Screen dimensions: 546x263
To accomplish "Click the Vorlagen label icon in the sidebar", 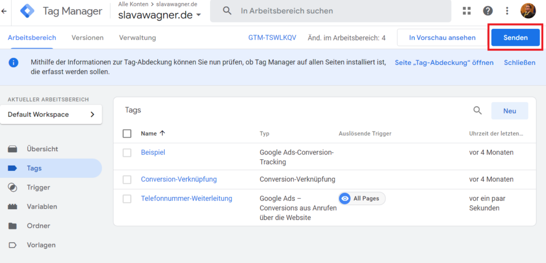I will pyautogui.click(x=13, y=245).
